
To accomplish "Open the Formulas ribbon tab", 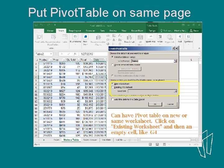I will click(91, 31).
